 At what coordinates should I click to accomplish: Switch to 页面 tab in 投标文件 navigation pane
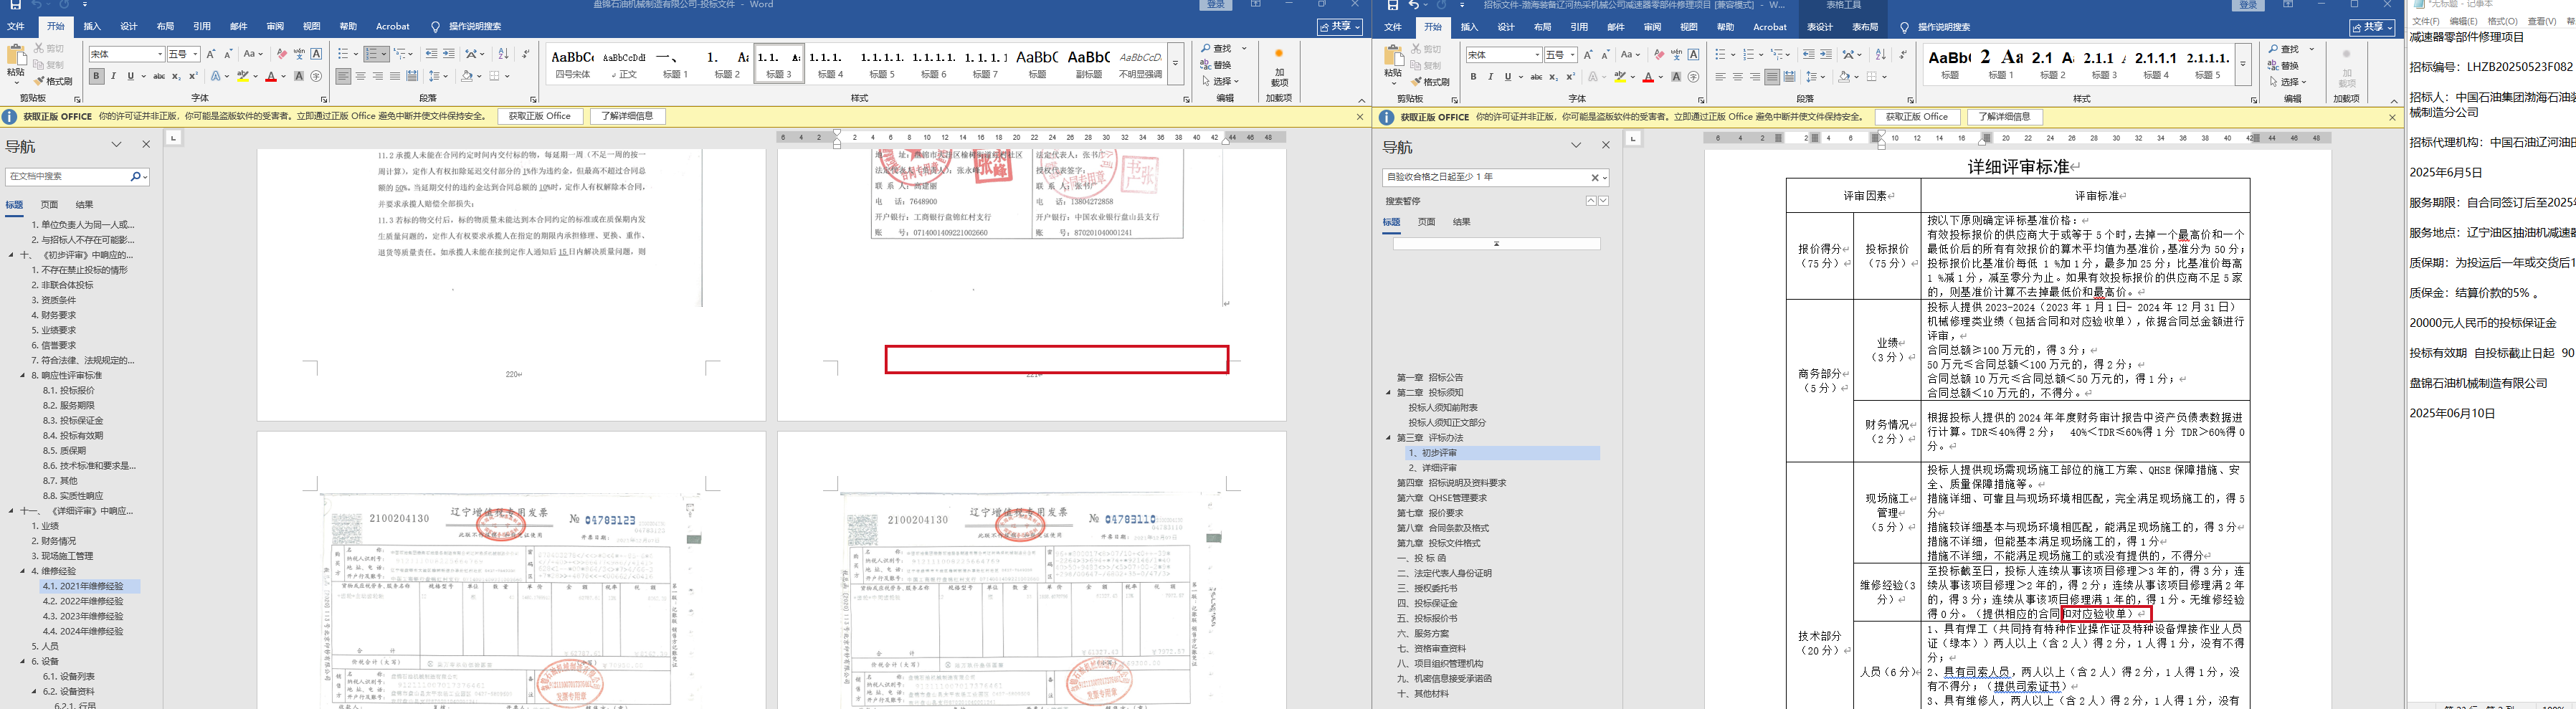(49, 205)
